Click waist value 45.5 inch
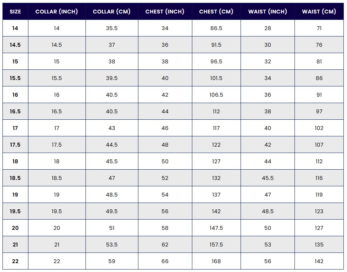347x272 pixels. (x=268, y=178)
